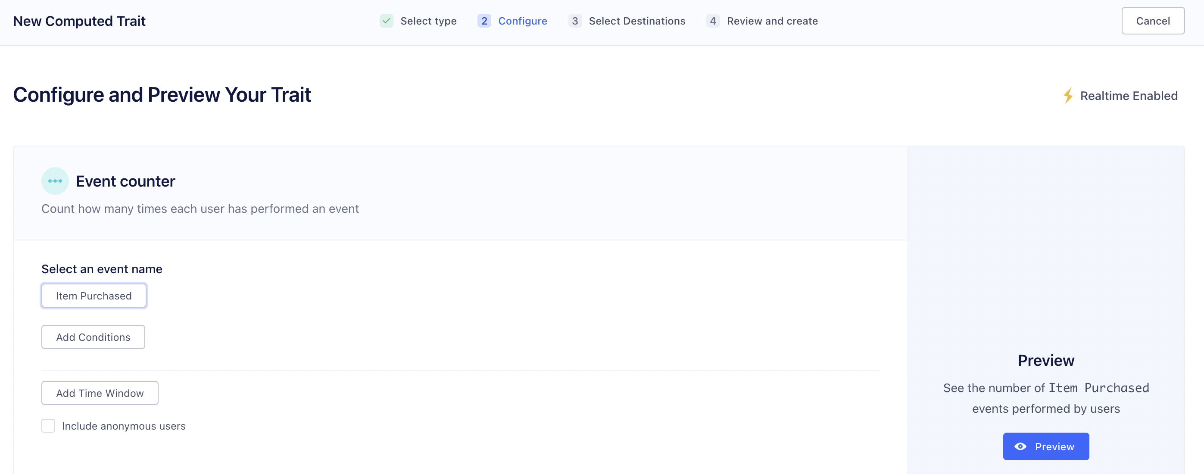Open Add Conditions options
This screenshot has height=474, width=1204.
tap(93, 337)
